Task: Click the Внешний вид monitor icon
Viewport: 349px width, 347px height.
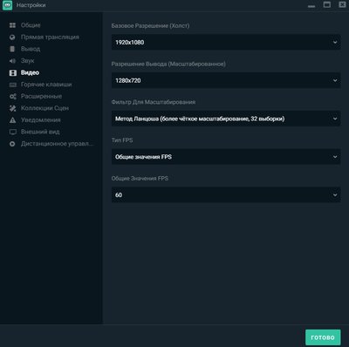Action: [x=13, y=132]
